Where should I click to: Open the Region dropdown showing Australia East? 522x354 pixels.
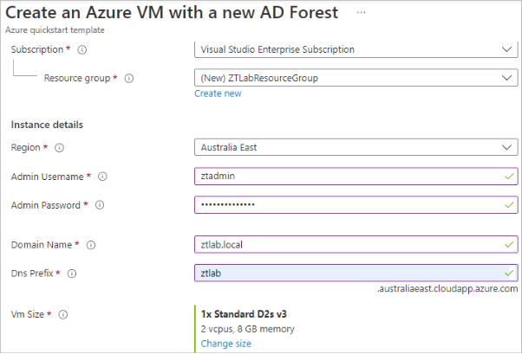click(356, 147)
